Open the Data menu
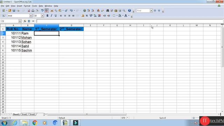224x126 pixels. 41,6
